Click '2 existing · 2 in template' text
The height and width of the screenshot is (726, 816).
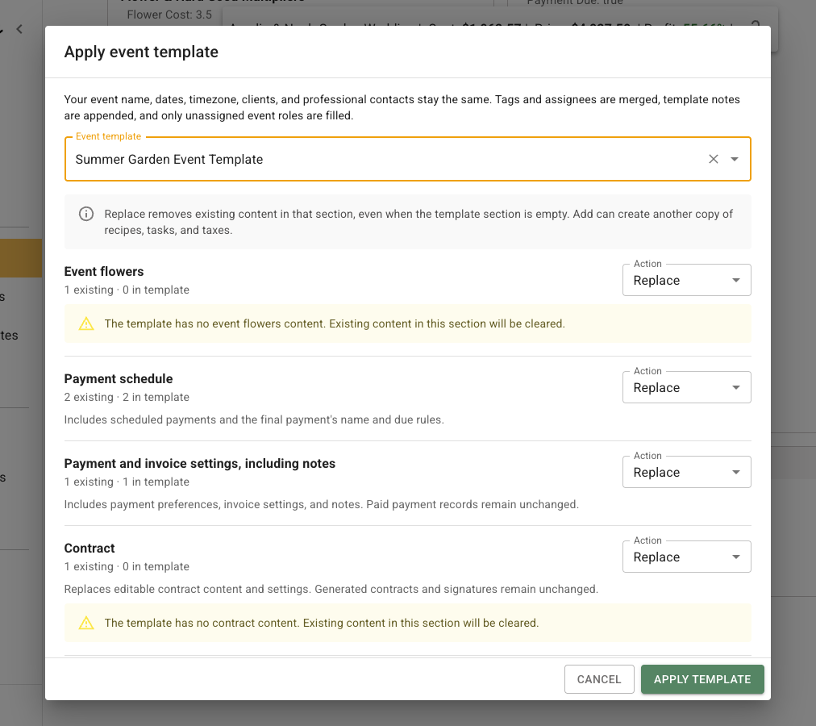[127, 398]
